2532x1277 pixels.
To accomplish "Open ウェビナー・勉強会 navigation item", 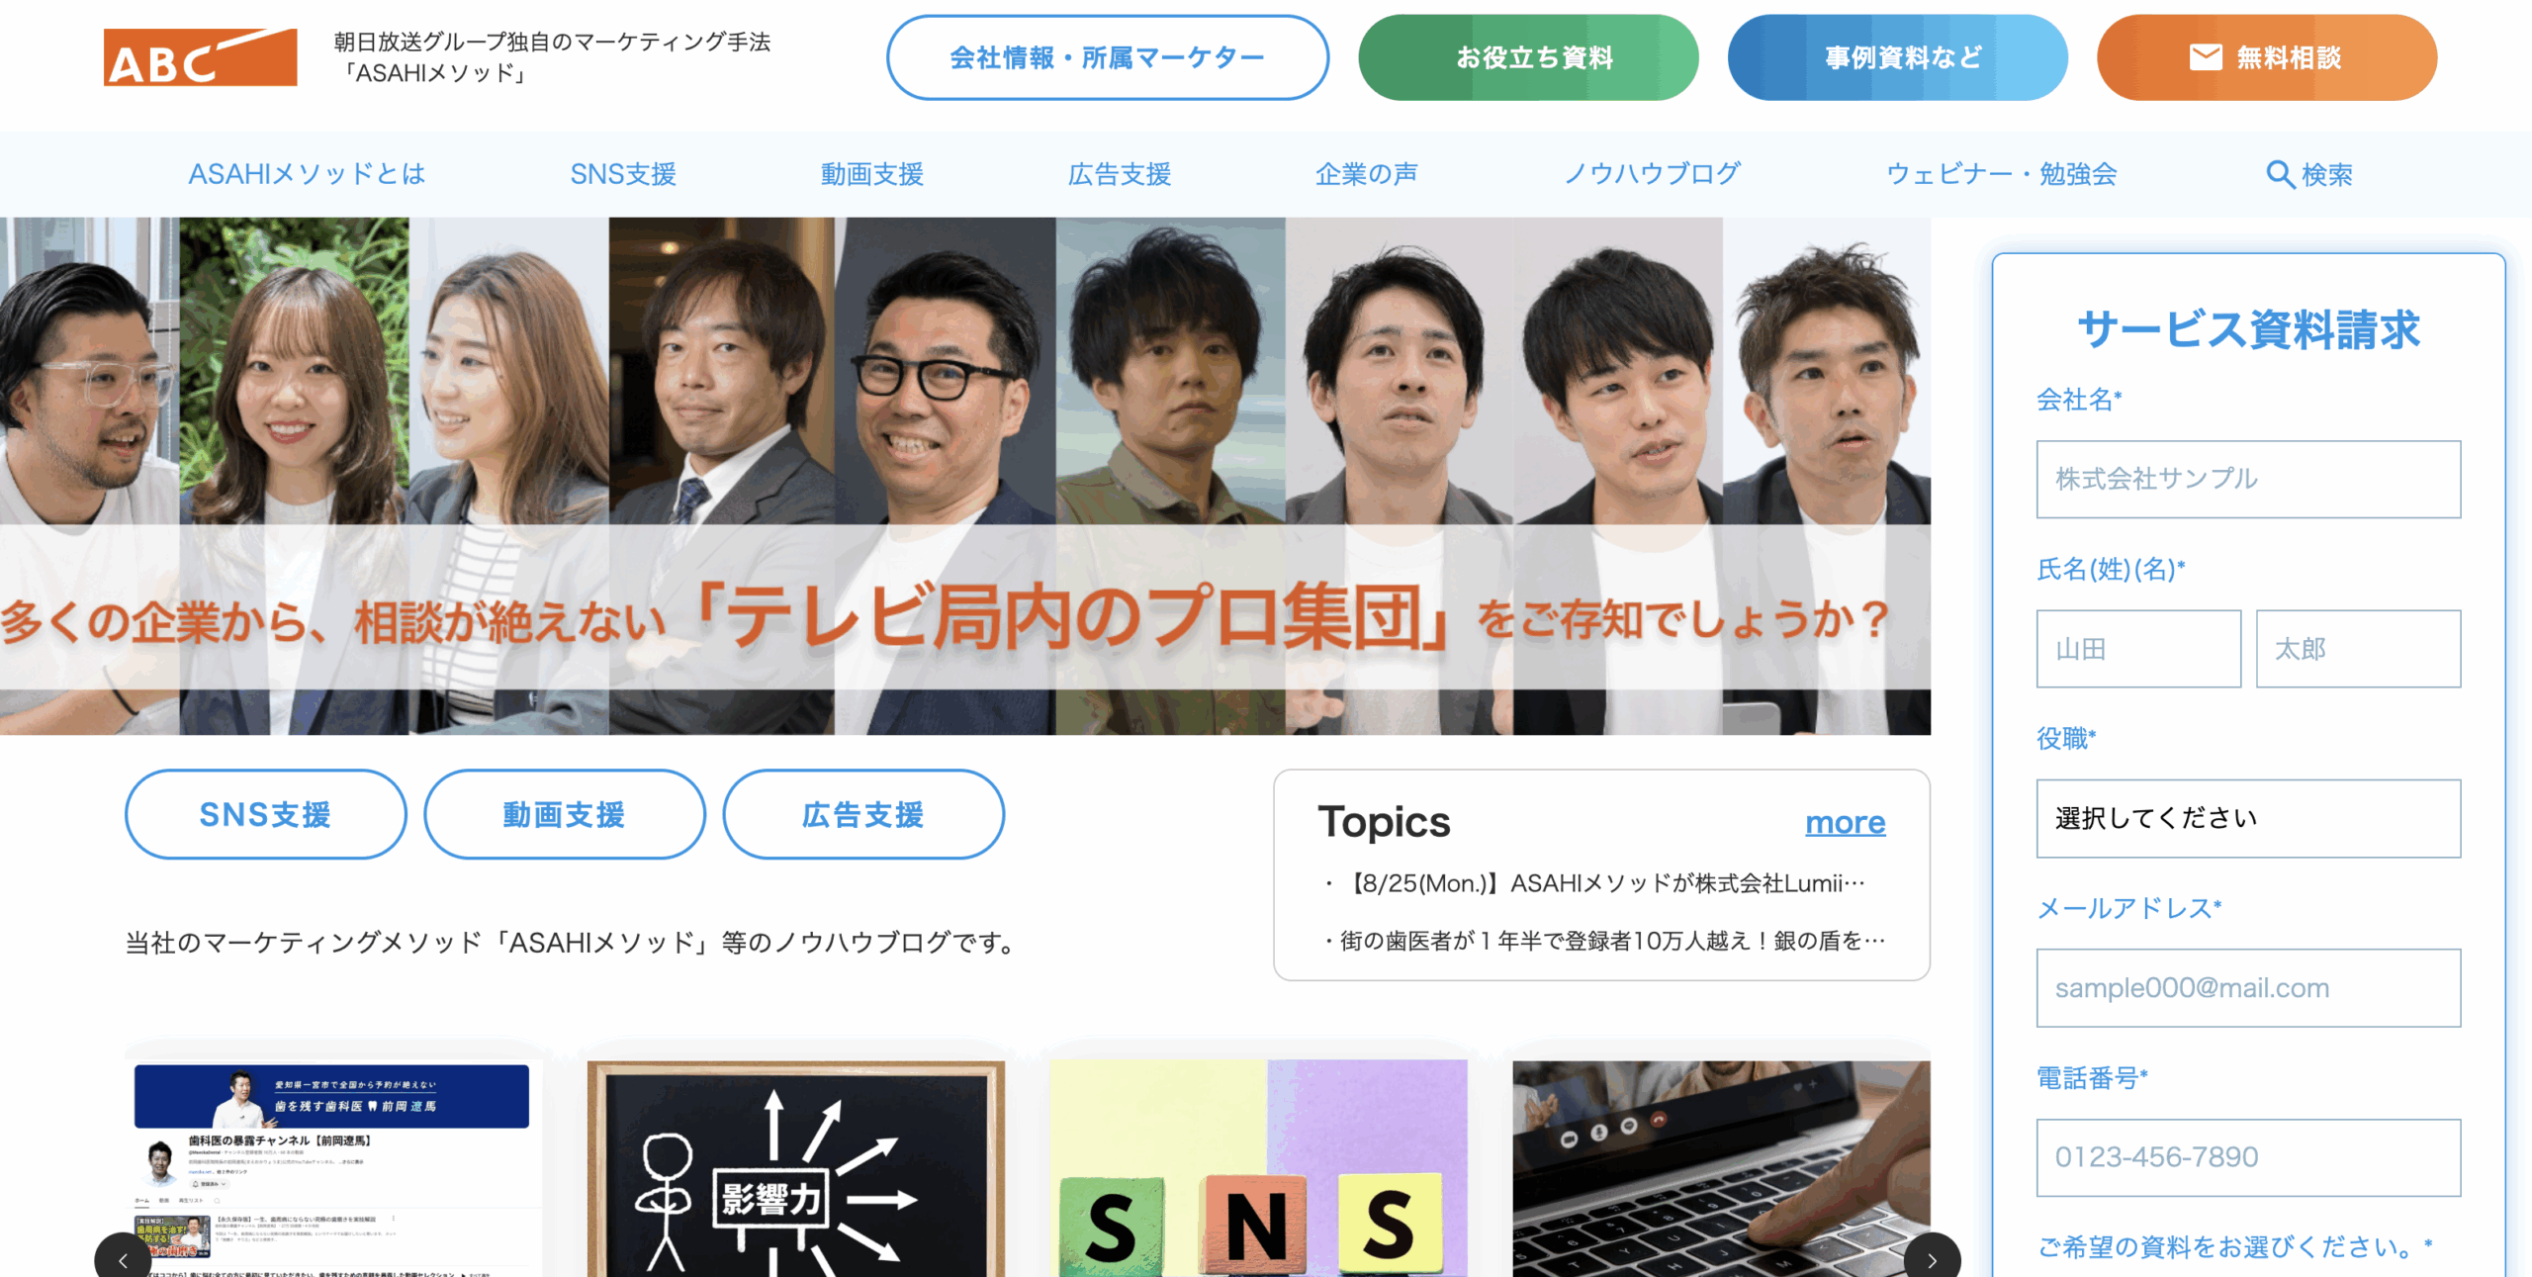I will click(x=2002, y=174).
